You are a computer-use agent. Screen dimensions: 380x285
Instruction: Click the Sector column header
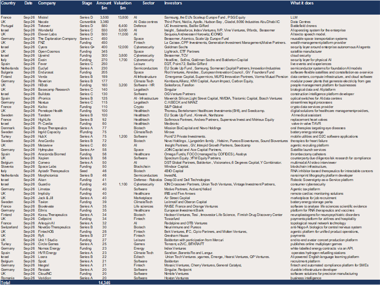tap(148, 3)
